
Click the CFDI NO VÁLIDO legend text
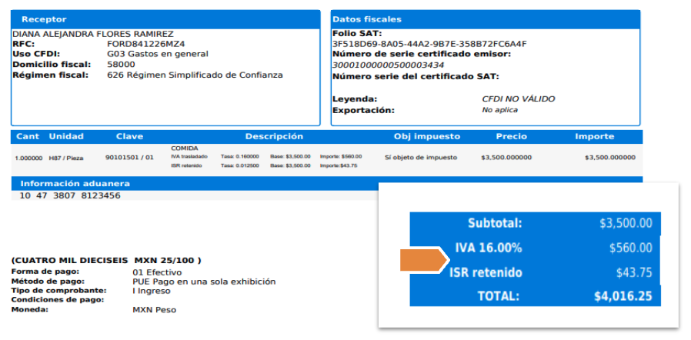pos(518,99)
